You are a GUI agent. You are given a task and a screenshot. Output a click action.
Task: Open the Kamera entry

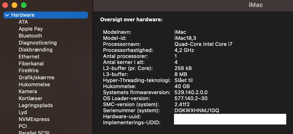pyautogui.click(x=28, y=91)
